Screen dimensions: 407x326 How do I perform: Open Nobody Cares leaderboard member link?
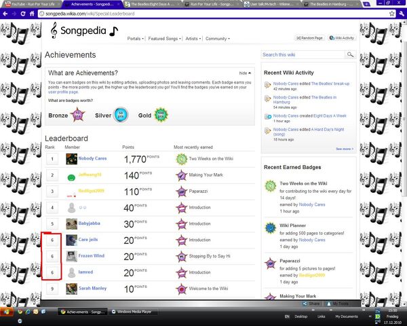point(92,158)
